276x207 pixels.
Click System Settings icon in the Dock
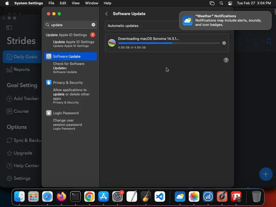pyautogui.click(x=118, y=196)
